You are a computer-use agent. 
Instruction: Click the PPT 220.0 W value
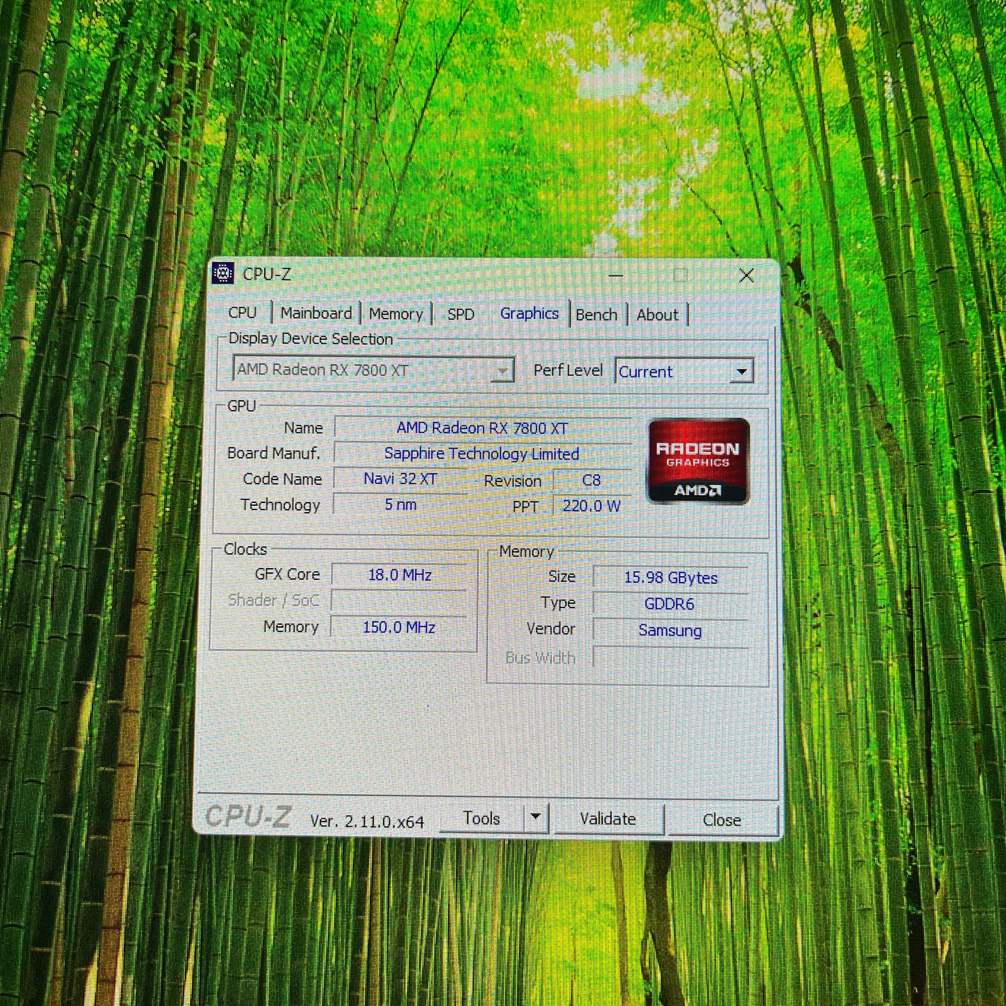point(591,505)
